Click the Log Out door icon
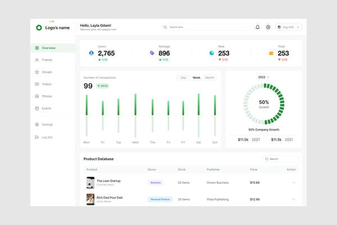Screen dimensions: 337x225 [x=37, y=137]
